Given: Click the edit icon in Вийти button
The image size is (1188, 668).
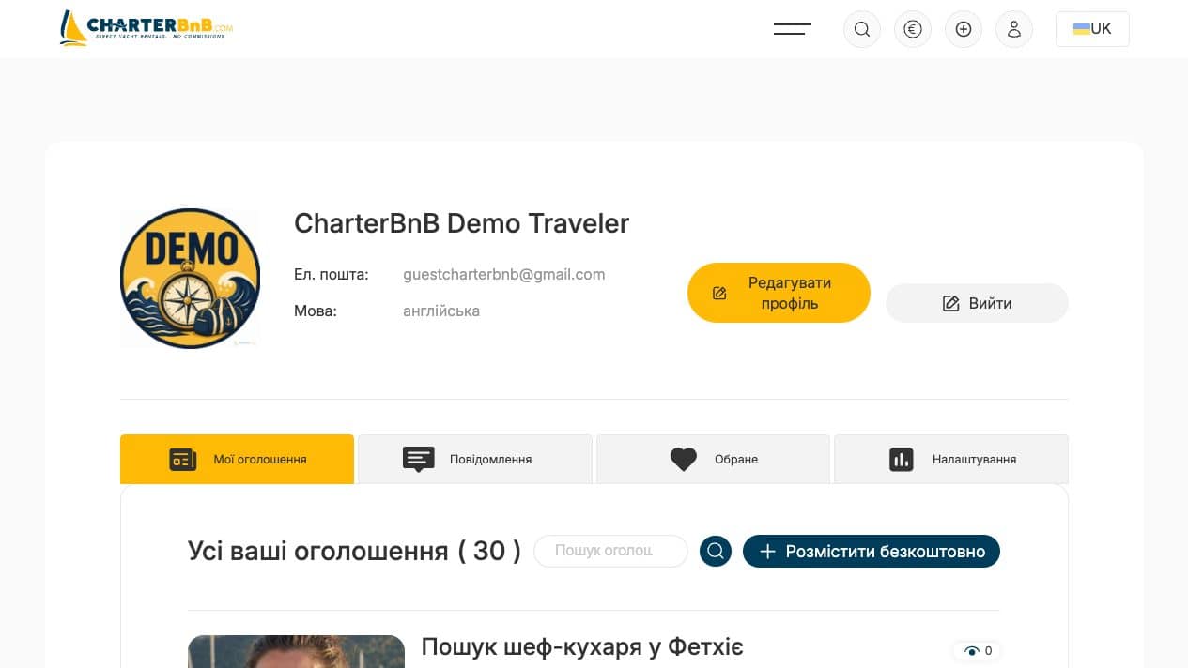Looking at the screenshot, I should pos(950,303).
